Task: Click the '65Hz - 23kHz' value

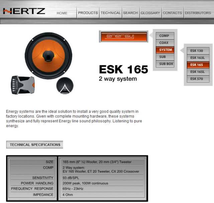Action: point(73,189)
